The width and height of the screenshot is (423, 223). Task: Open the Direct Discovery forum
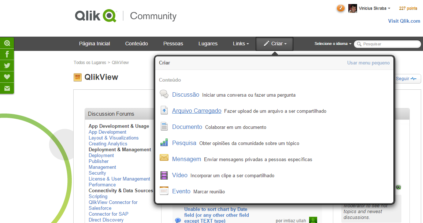coord(106,220)
